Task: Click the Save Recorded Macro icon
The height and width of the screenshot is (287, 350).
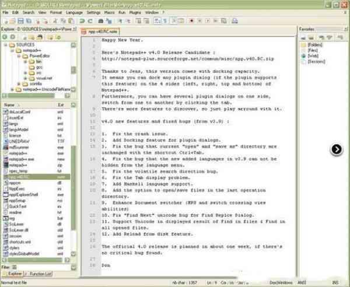Action: point(224,21)
